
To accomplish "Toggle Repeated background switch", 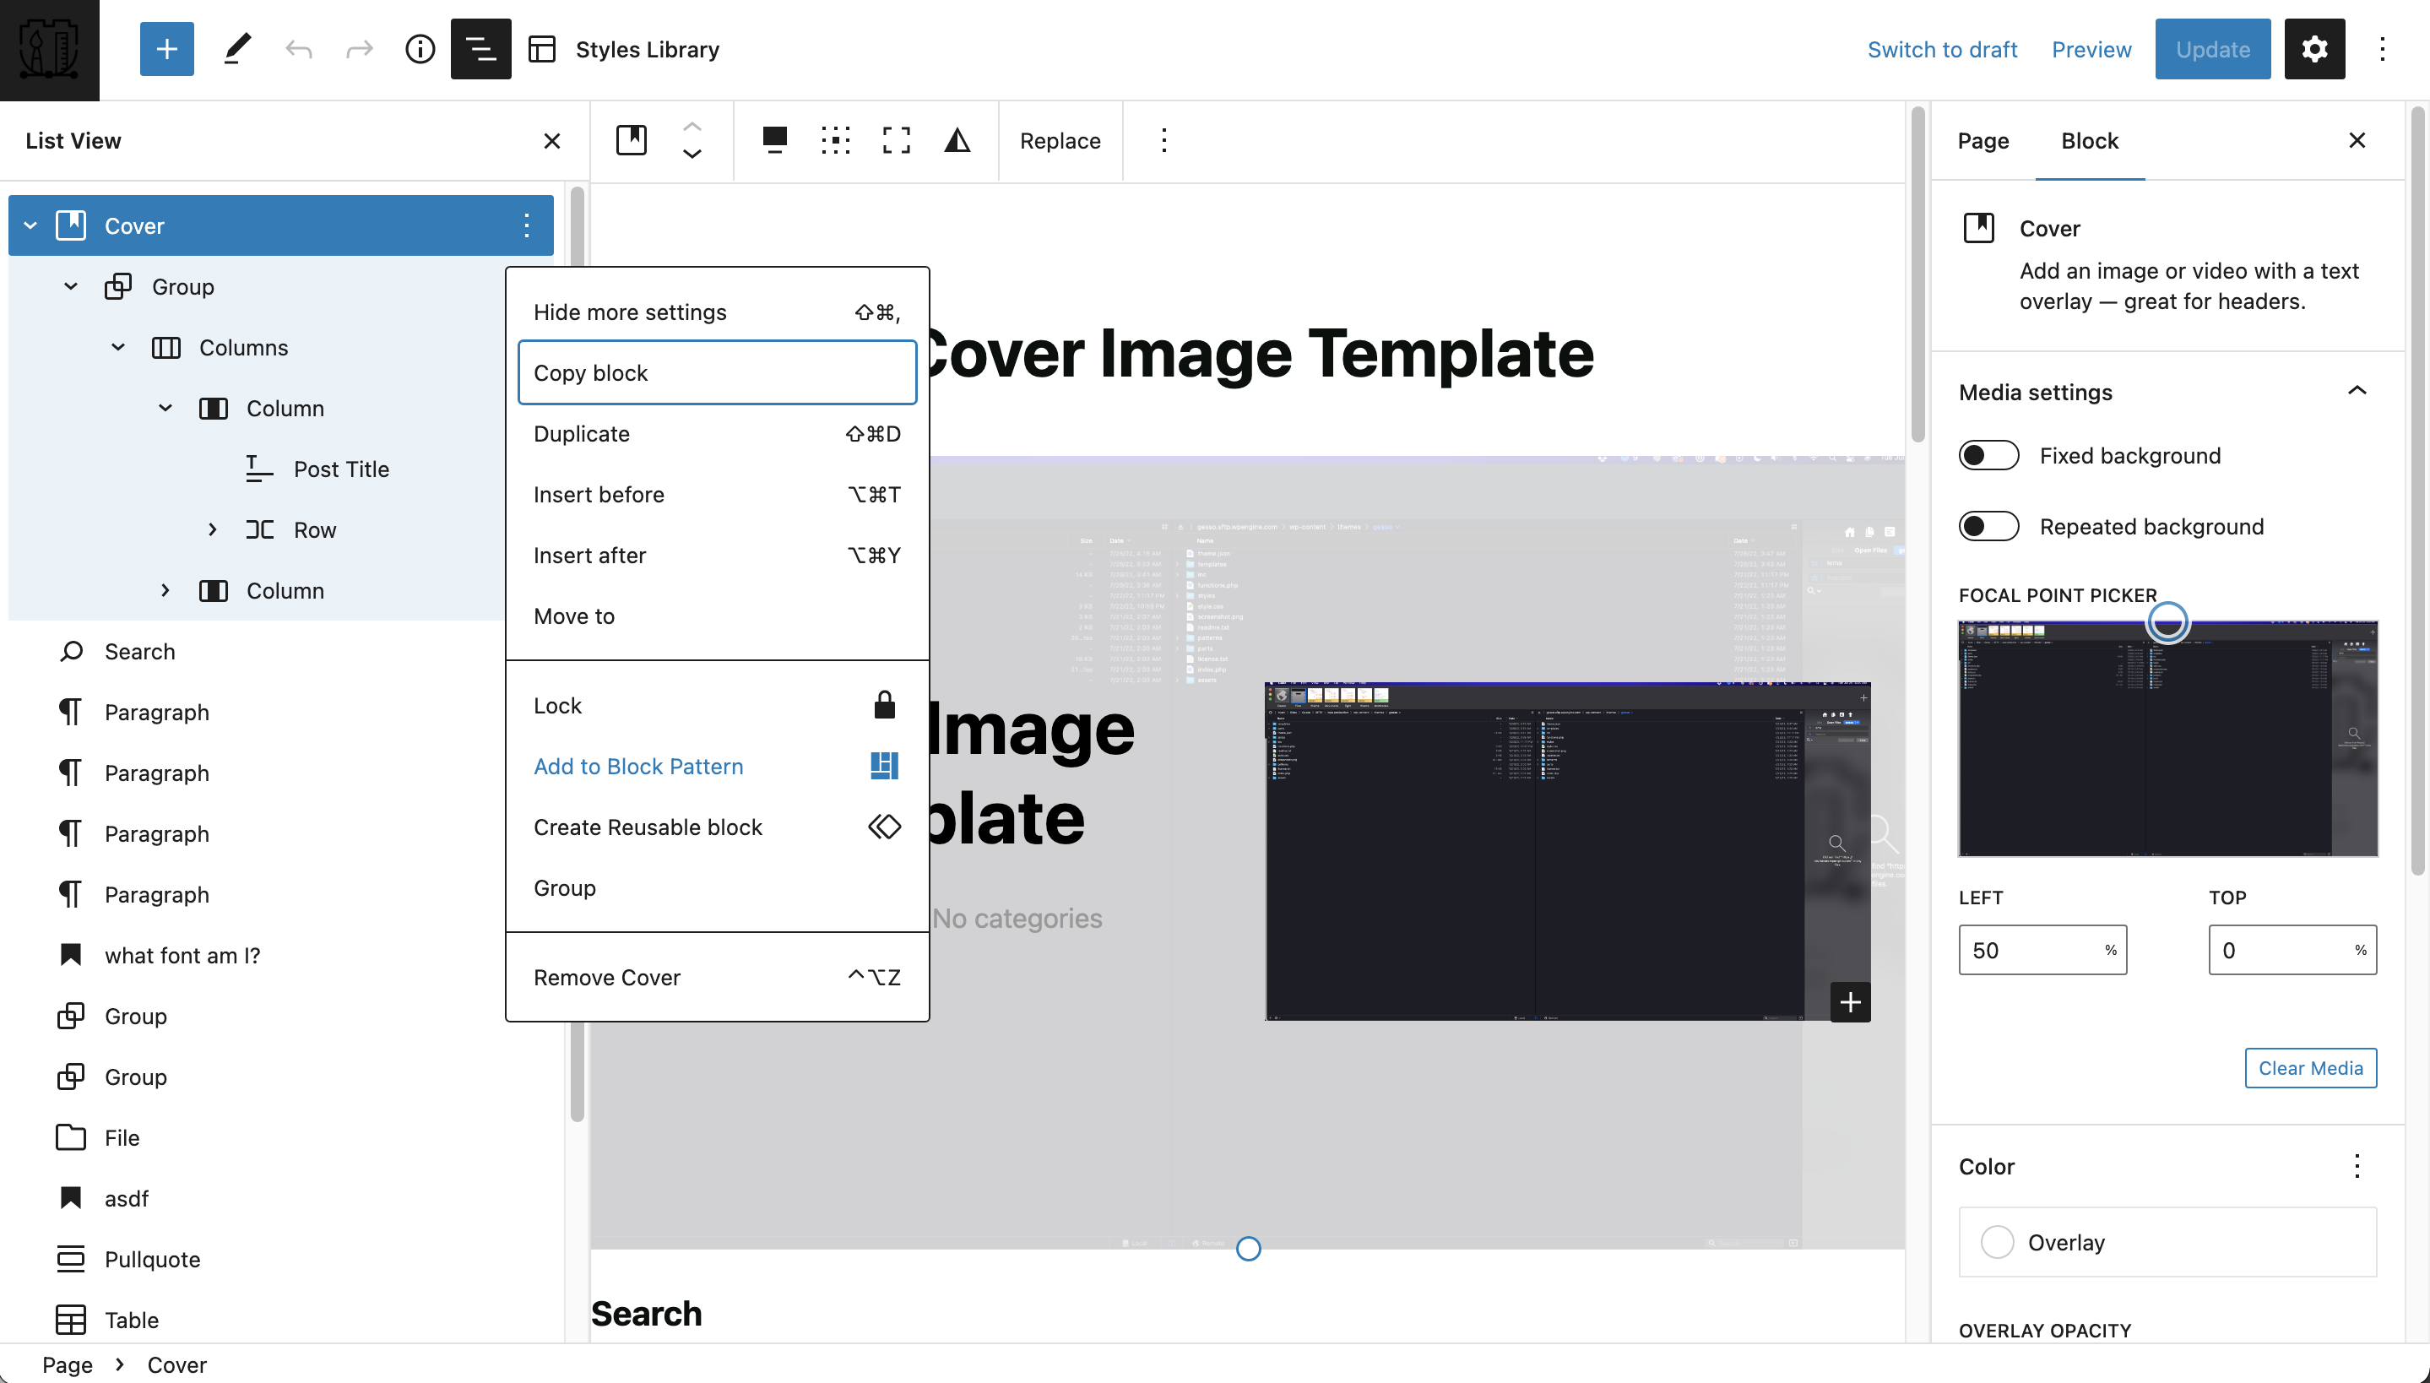I will [x=1988, y=526].
